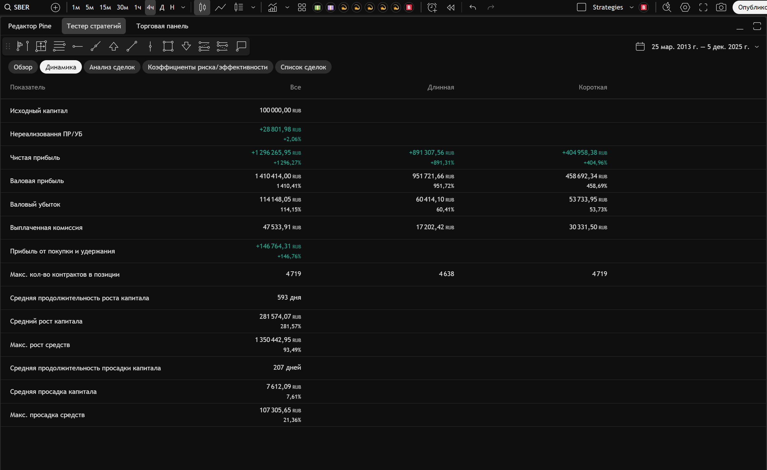767x470 pixels.
Task: Select candlestick chart type
Action: point(202,7)
